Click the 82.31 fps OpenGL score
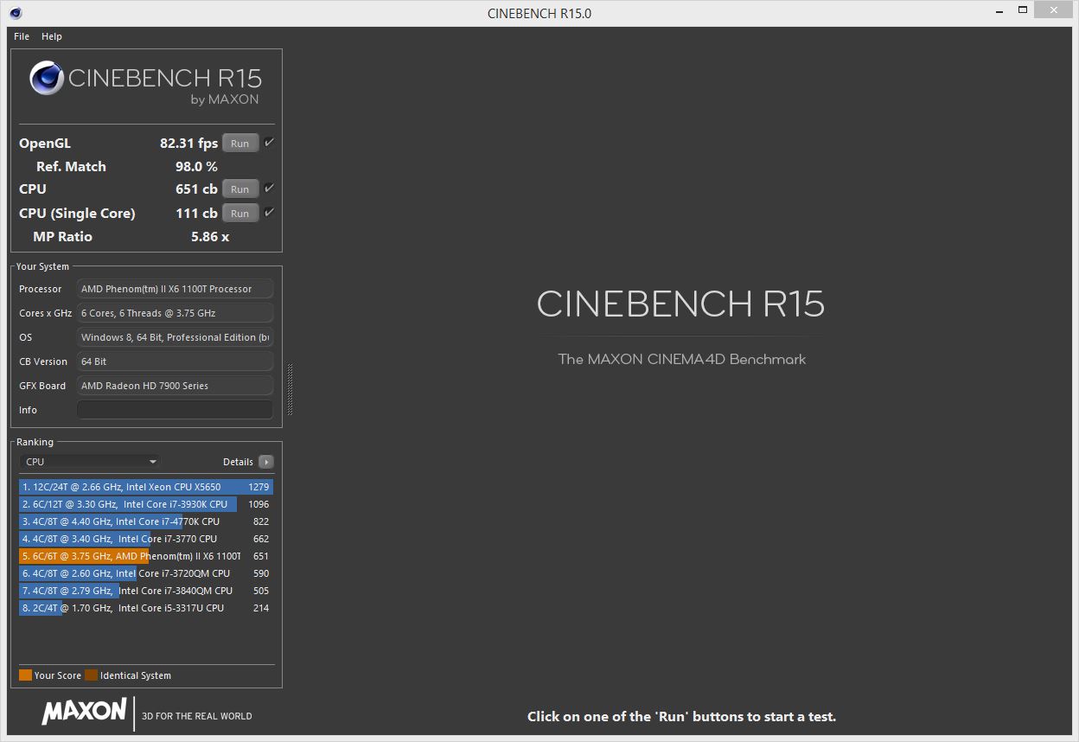Image resolution: width=1079 pixels, height=742 pixels. (x=188, y=144)
